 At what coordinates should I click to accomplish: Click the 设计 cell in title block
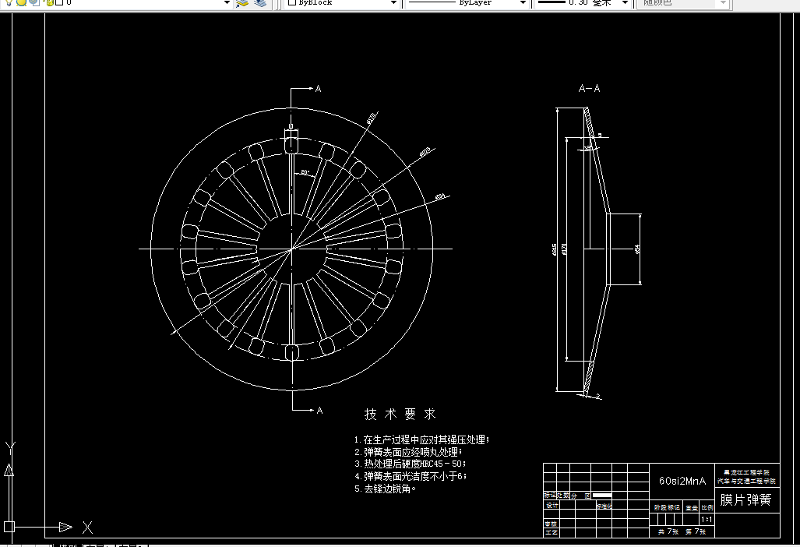pos(552,506)
